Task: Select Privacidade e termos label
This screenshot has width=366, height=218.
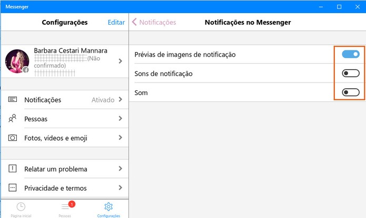Action: coord(55,188)
